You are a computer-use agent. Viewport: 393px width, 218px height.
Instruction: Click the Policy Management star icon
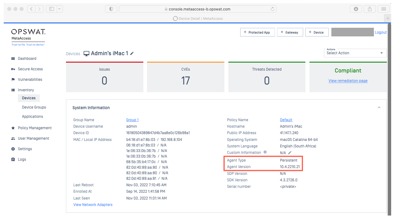tap(13, 128)
